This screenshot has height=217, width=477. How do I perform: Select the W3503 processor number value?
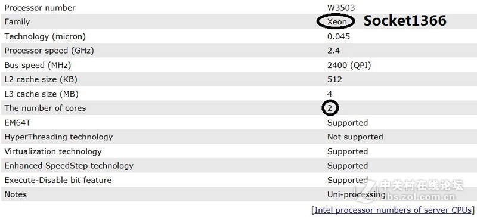pos(341,7)
